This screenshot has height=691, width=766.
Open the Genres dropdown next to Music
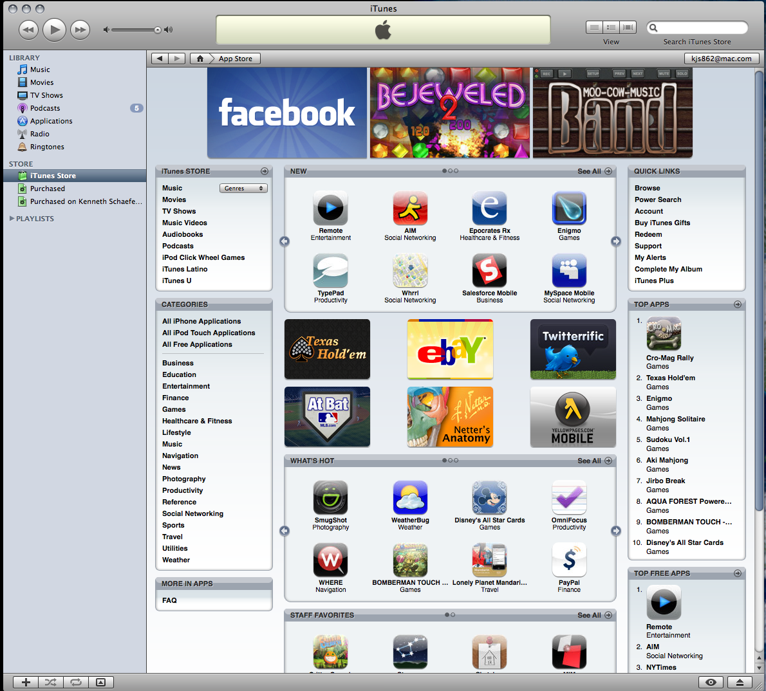[243, 188]
